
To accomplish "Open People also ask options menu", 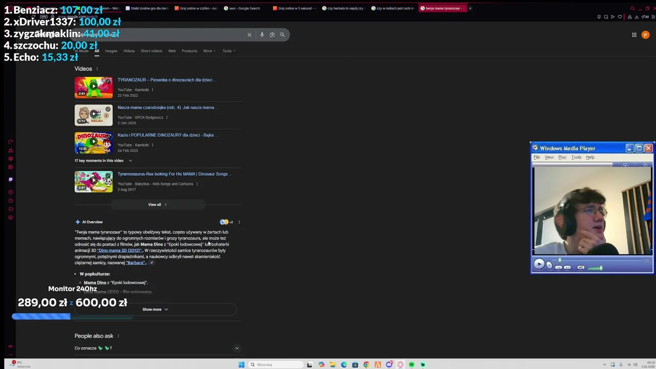I will point(118,336).
